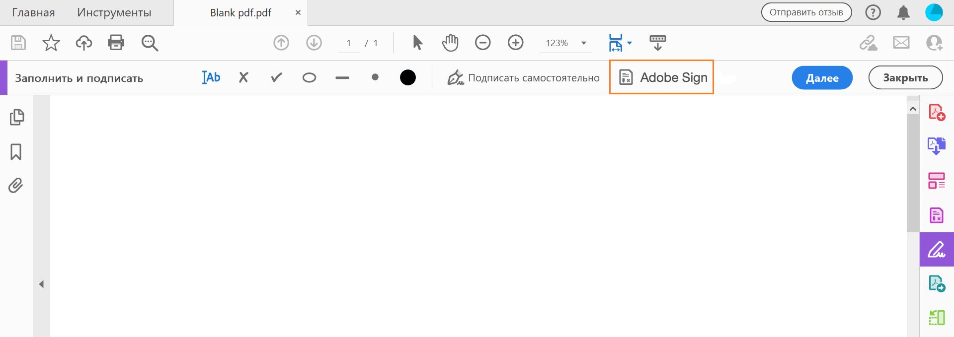Select the small dot tool
Screen dimensions: 954x337
pyautogui.click(x=375, y=77)
